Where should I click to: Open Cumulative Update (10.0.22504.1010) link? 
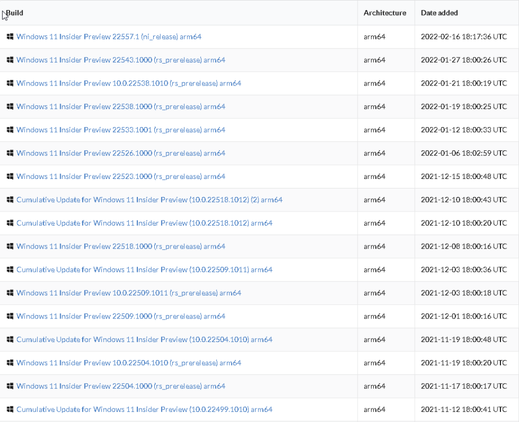[145, 340]
